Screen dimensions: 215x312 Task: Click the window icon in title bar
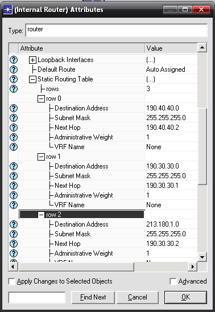[8, 10]
